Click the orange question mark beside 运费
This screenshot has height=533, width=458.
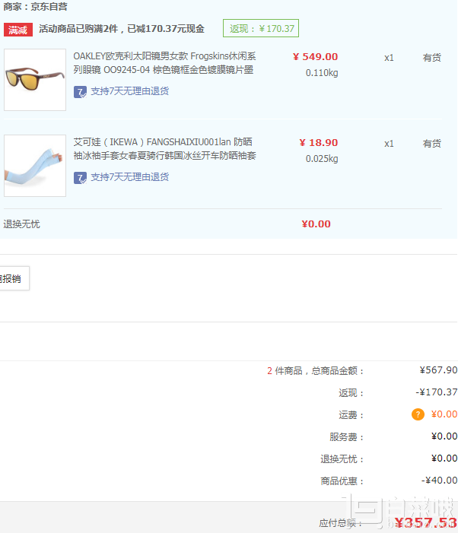[418, 414]
